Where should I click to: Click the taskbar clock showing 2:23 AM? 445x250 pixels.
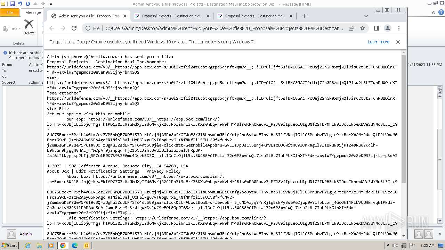pos(427,245)
